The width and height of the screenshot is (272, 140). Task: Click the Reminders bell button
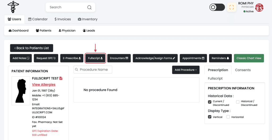220,58
